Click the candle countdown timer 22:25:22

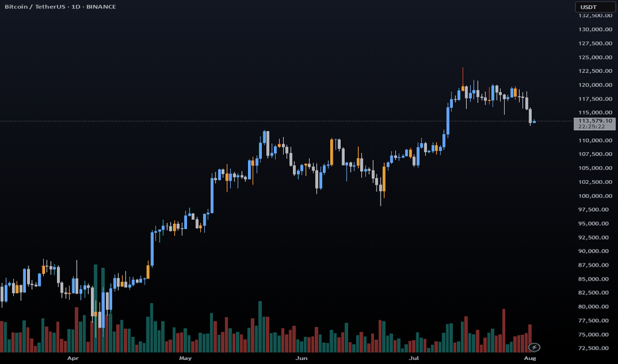click(591, 126)
